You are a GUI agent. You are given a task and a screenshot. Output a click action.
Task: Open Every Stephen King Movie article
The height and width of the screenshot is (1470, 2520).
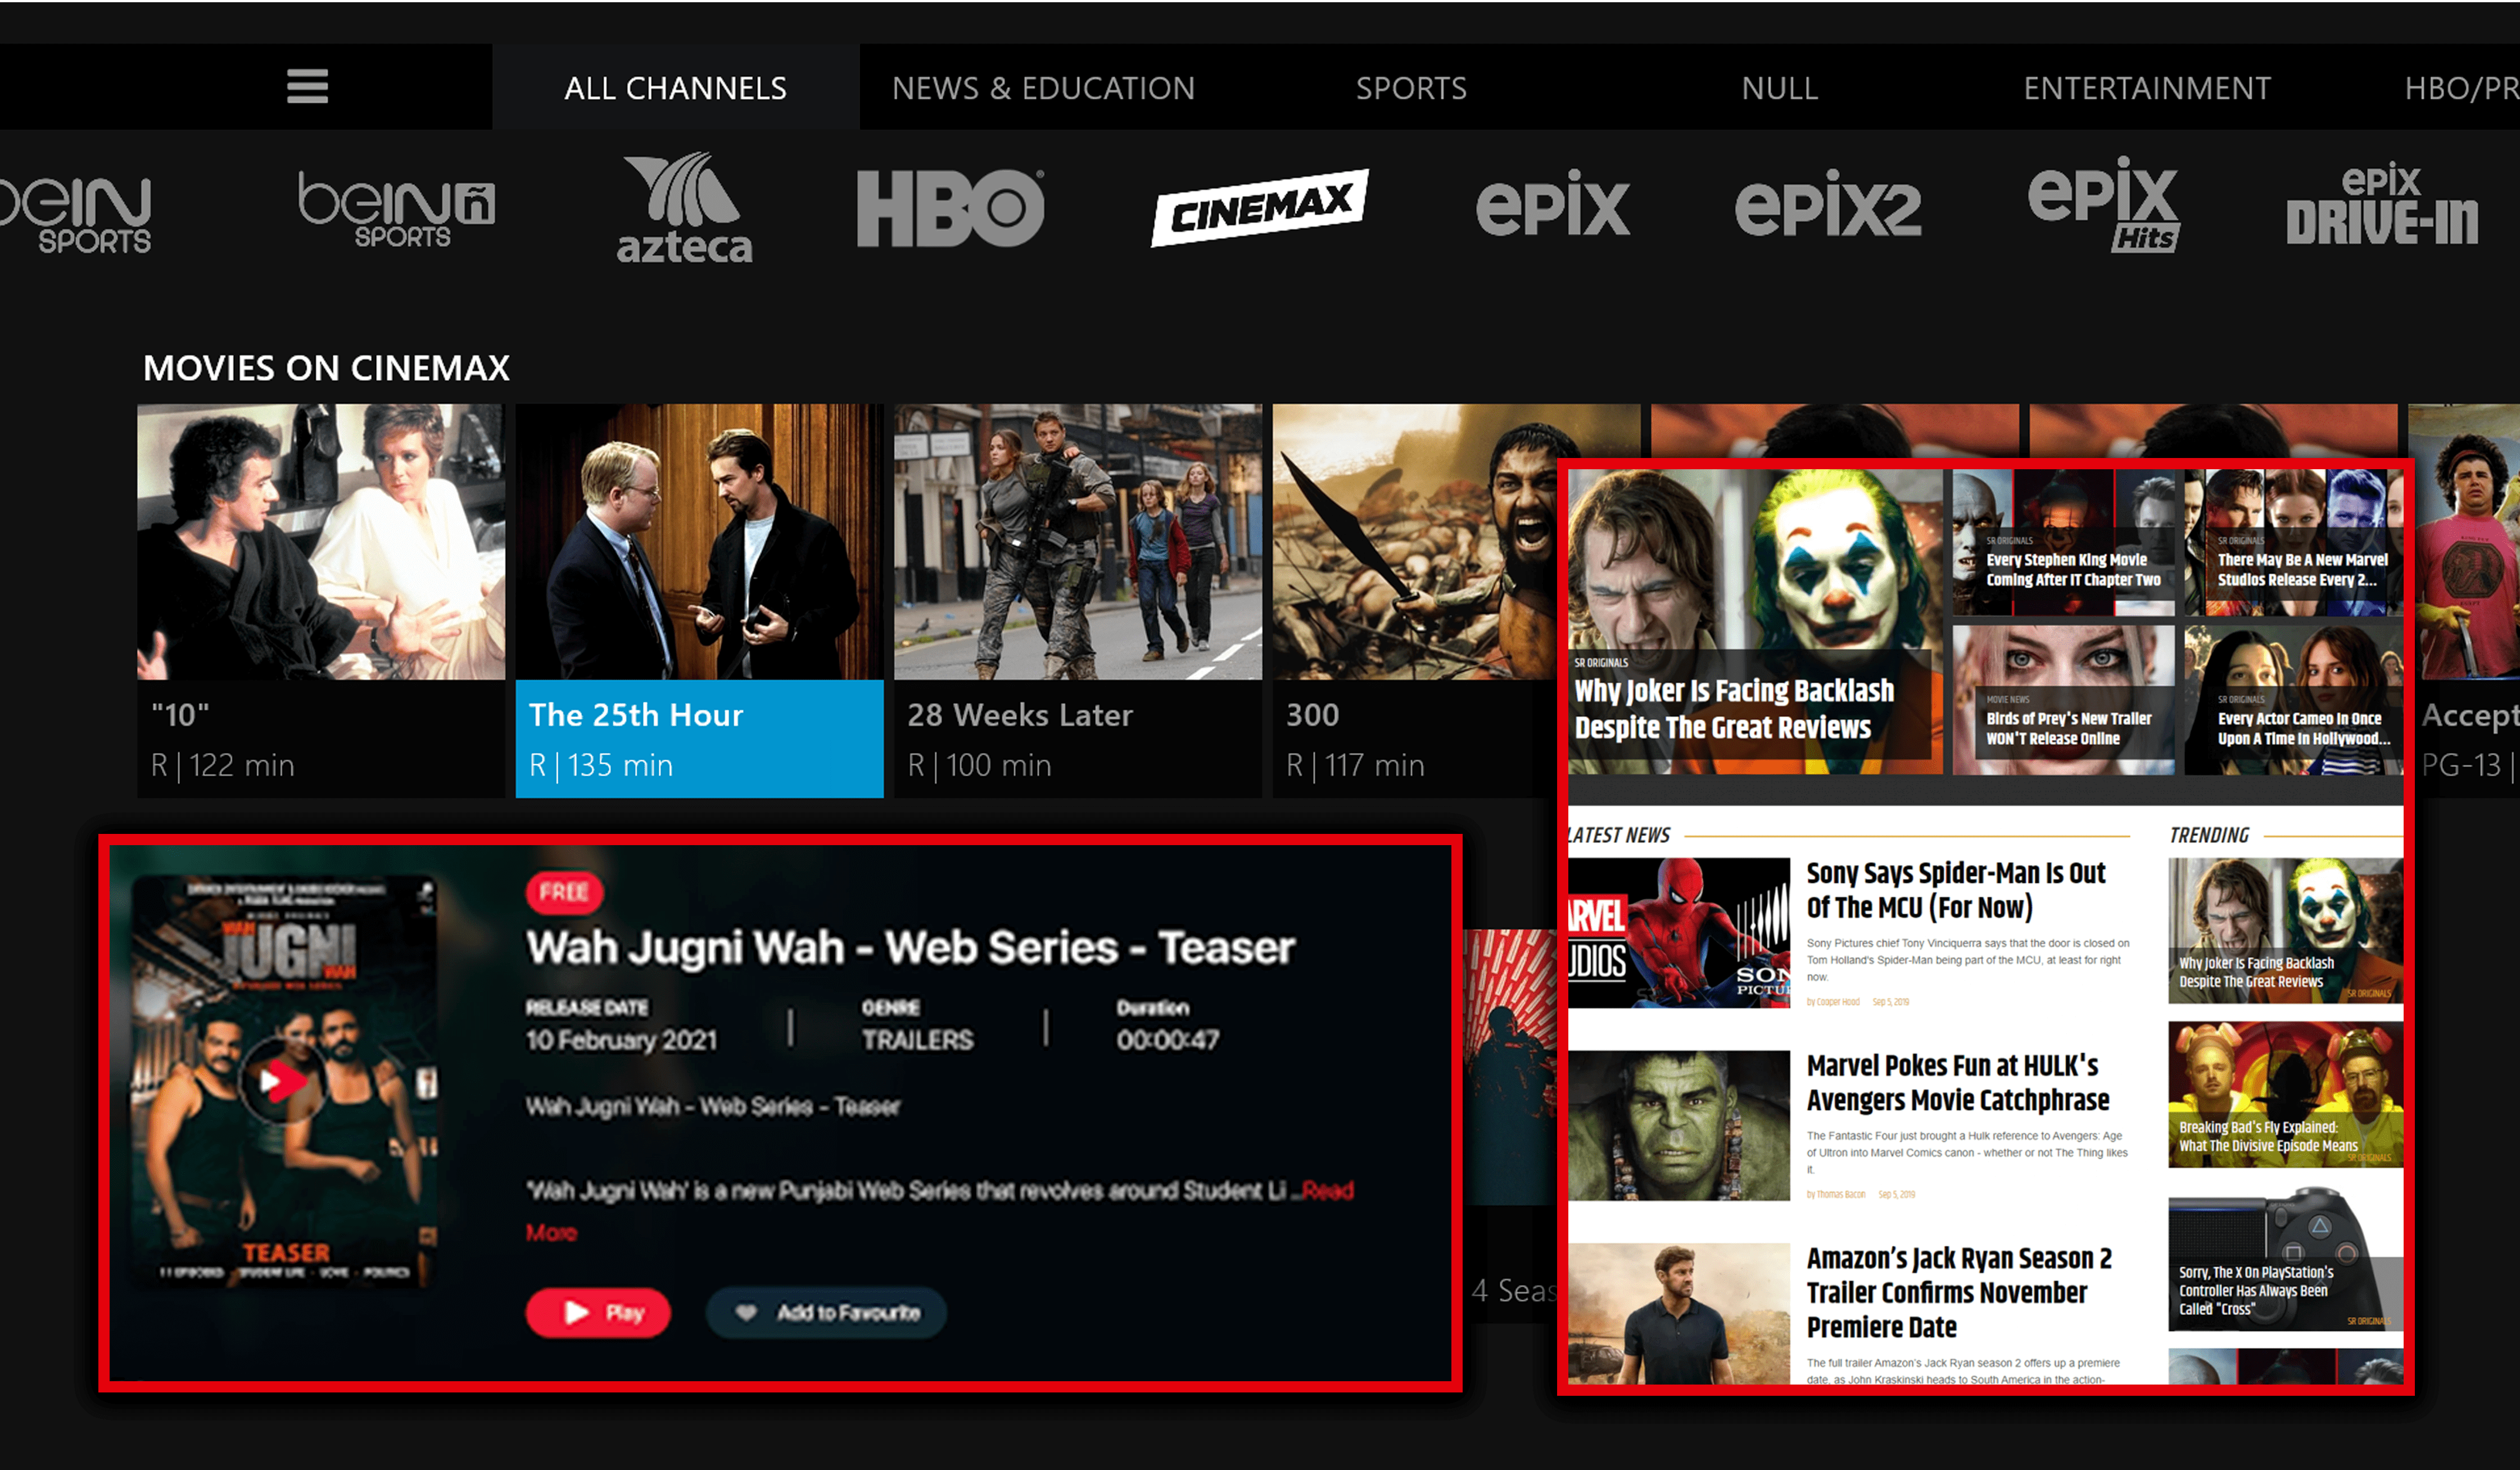click(x=2063, y=543)
